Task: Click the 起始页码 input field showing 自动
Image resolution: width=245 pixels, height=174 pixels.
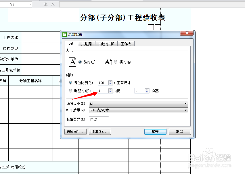Action: pos(99,119)
